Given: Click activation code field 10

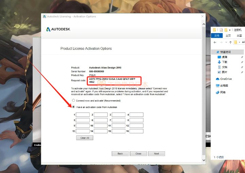Looking at the screenshot, I should click(x=101, y=126).
